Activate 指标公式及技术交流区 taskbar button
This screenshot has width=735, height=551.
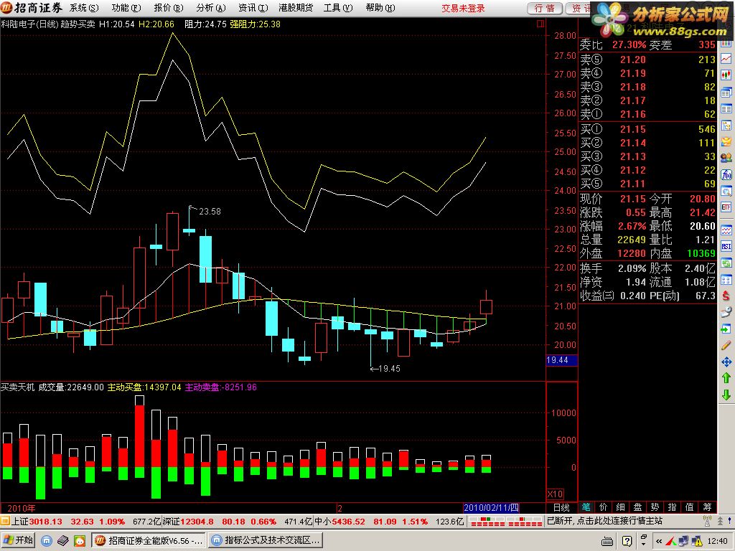(266, 540)
